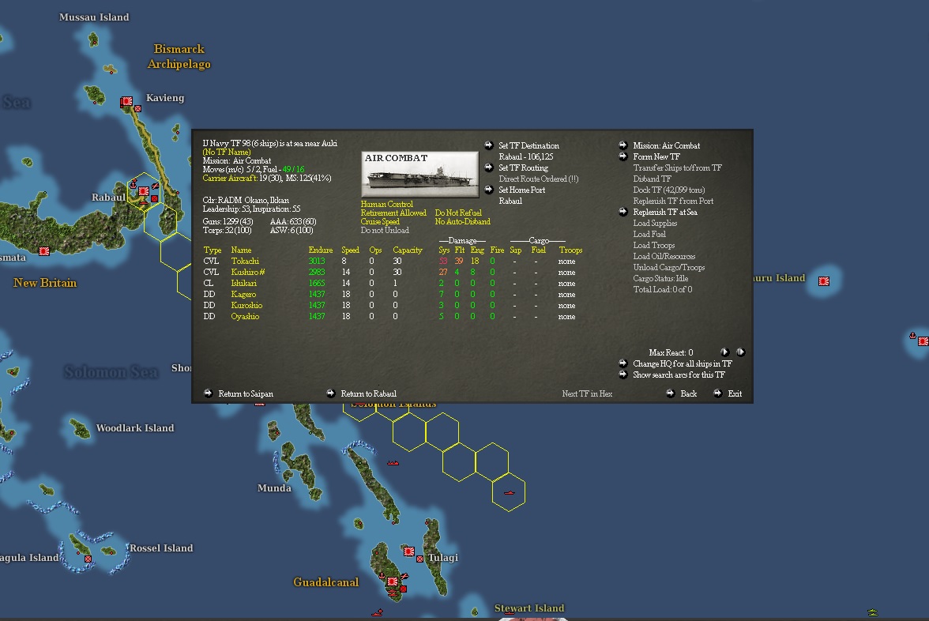929x621 pixels.
Task: Click the Exit arrow icon
Action: pyautogui.click(x=718, y=393)
